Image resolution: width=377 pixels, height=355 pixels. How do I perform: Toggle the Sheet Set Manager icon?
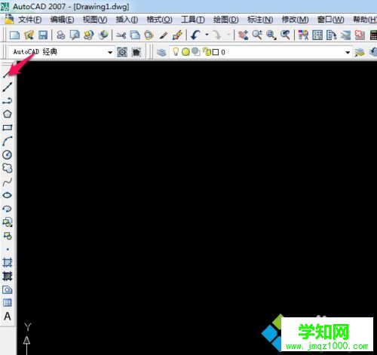[x=345, y=35]
